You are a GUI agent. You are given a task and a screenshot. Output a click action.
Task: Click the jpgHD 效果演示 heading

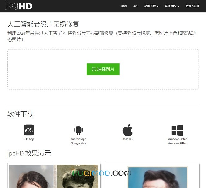pyautogui.click(x=29, y=153)
